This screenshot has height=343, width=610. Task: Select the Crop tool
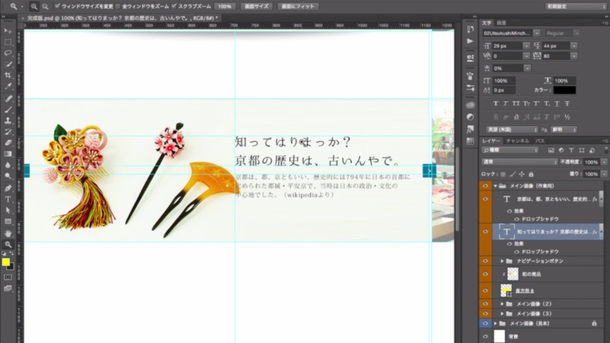click(x=8, y=75)
